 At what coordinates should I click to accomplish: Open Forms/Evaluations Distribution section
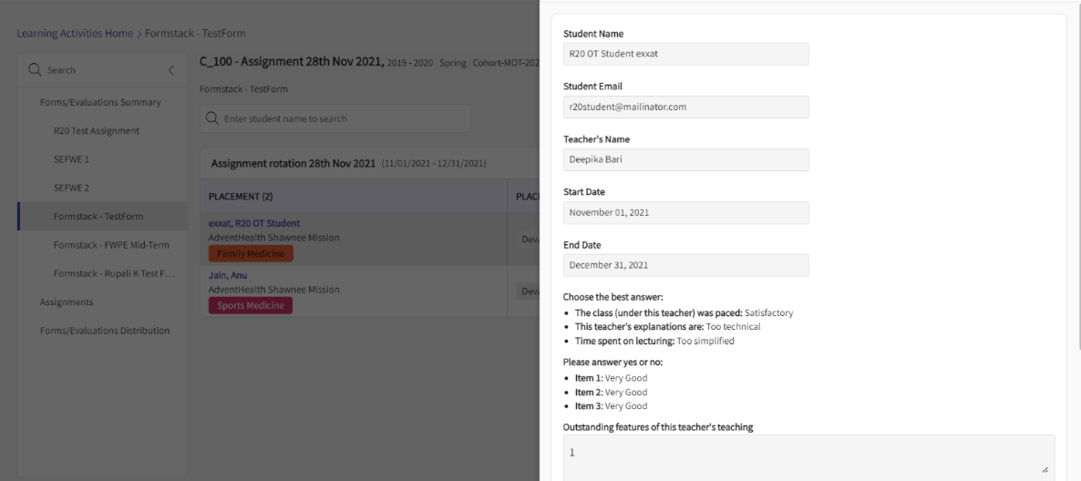[105, 331]
